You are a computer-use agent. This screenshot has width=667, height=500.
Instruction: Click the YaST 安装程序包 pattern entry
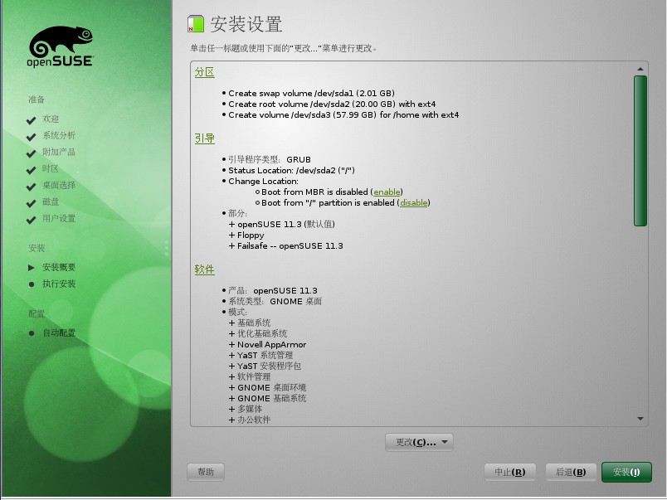point(269,366)
